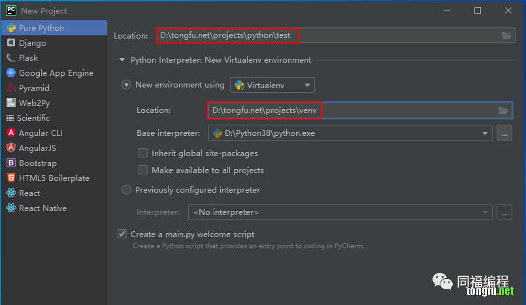
Task: Enable Inherit global site-packages
Action: tap(143, 153)
